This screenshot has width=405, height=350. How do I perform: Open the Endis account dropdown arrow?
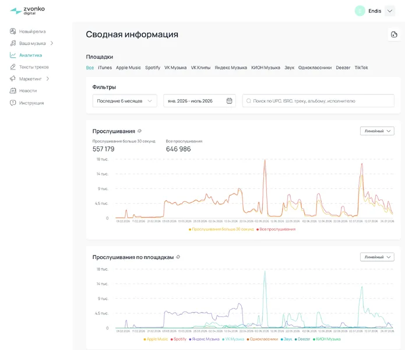[x=390, y=11]
